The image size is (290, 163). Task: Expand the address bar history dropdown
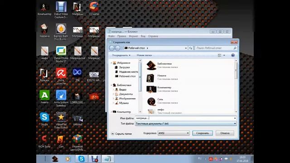coord(186,48)
